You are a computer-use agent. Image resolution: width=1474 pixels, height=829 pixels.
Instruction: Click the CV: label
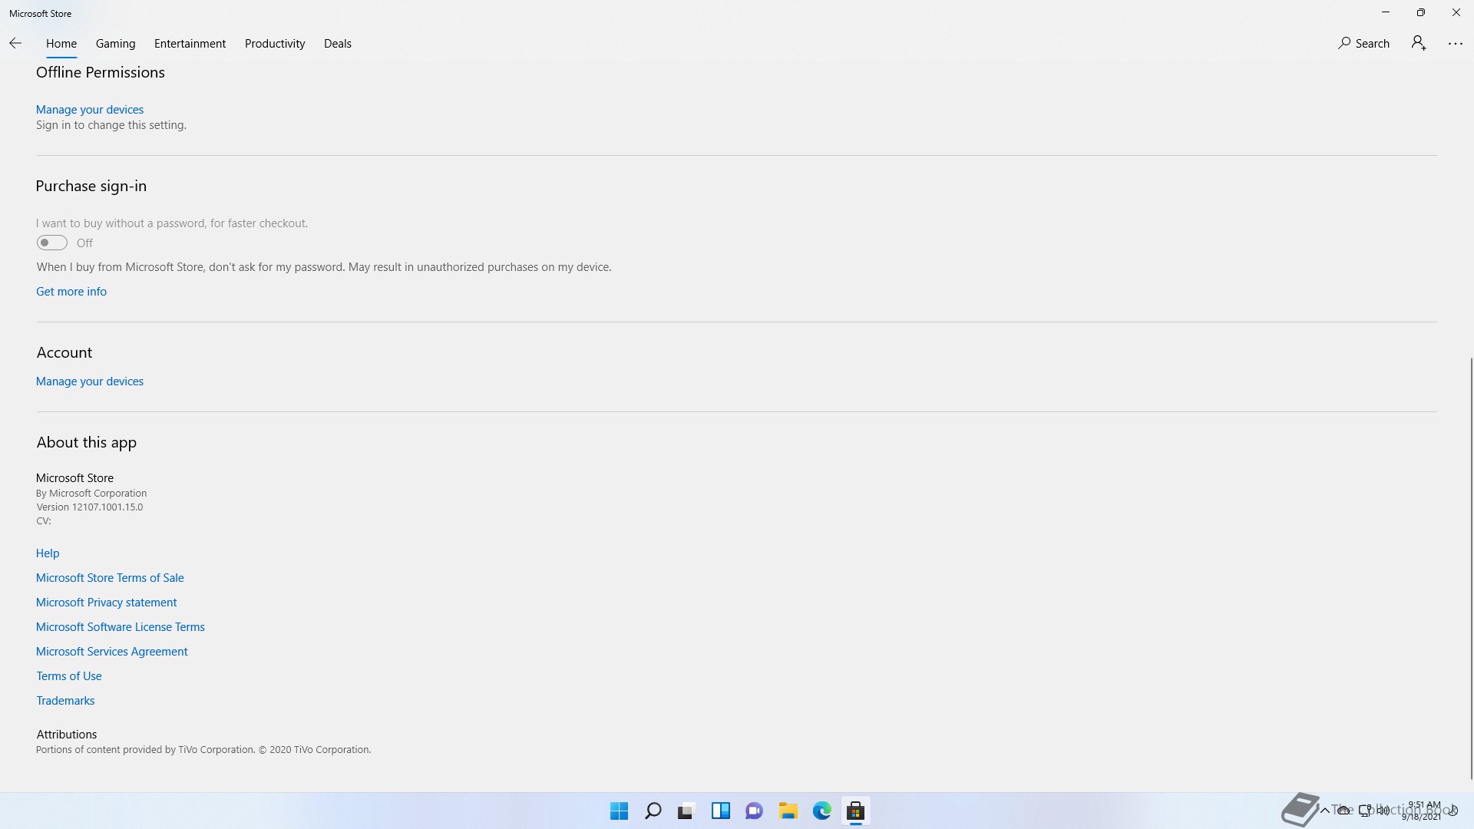point(44,521)
